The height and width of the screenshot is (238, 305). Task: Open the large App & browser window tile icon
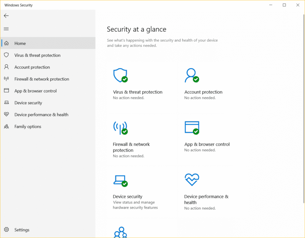(x=192, y=128)
